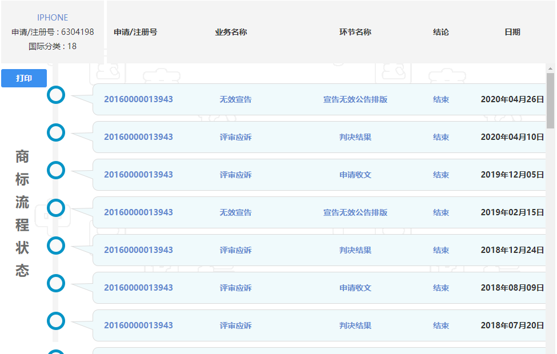Click the date 2018年07月20日
Viewport: 557px width, 354px height.
point(512,325)
